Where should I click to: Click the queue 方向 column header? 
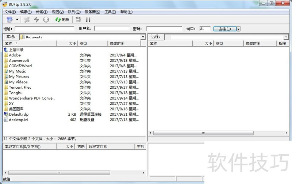coord(81,147)
